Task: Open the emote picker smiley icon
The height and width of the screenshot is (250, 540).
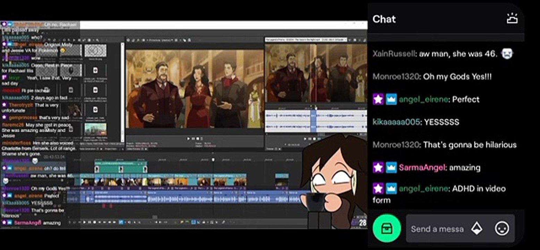Action: pyautogui.click(x=502, y=228)
